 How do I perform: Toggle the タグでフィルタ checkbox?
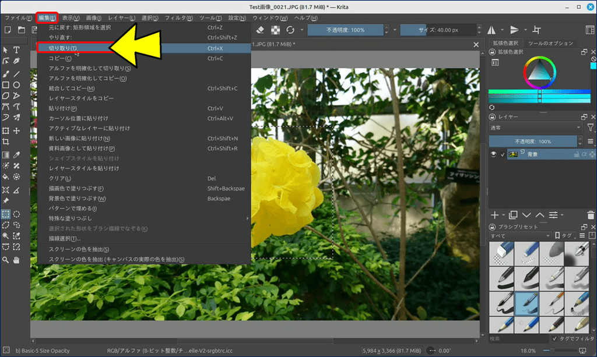pyautogui.click(x=554, y=338)
